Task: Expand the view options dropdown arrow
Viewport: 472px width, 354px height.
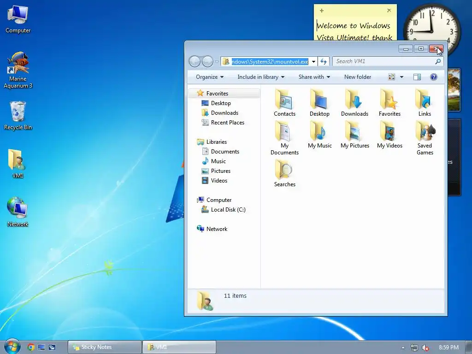Action: [401, 77]
